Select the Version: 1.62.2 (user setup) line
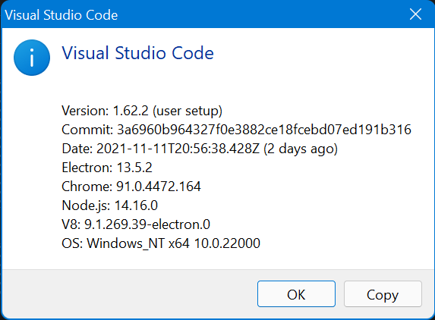 pyautogui.click(x=142, y=111)
